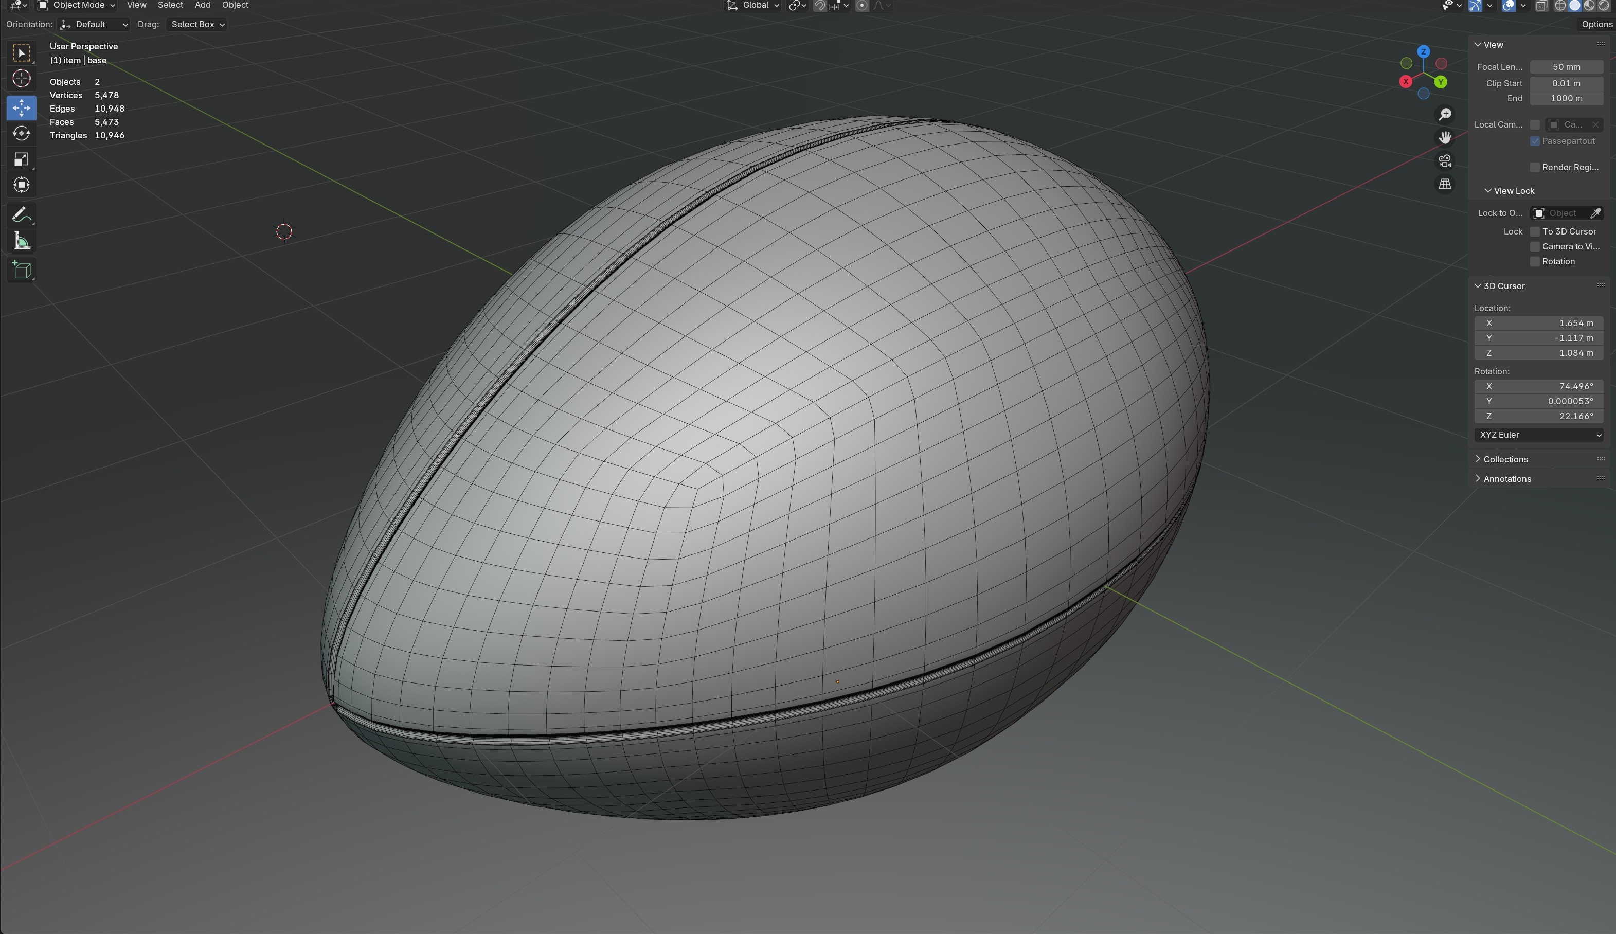Activate the Rotate tool
Image resolution: width=1616 pixels, height=934 pixels.
21,133
